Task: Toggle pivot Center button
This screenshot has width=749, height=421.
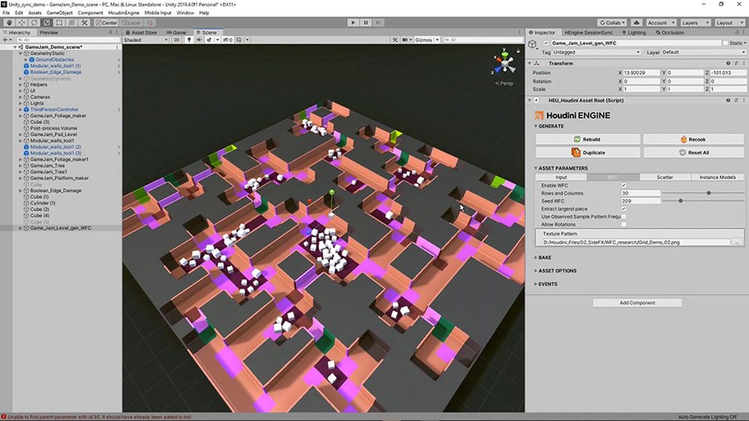Action: coord(106,22)
